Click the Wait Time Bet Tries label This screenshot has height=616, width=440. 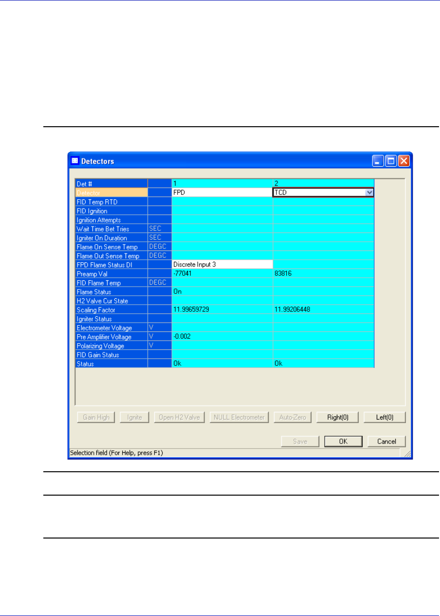pyautogui.click(x=111, y=229)
